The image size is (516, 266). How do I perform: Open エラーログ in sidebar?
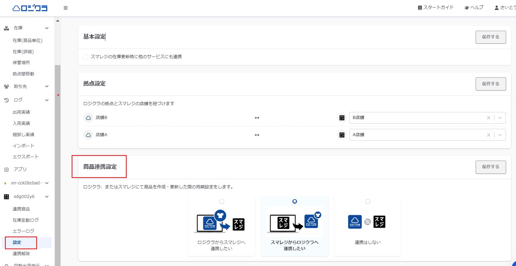click(x=23, y=231)
